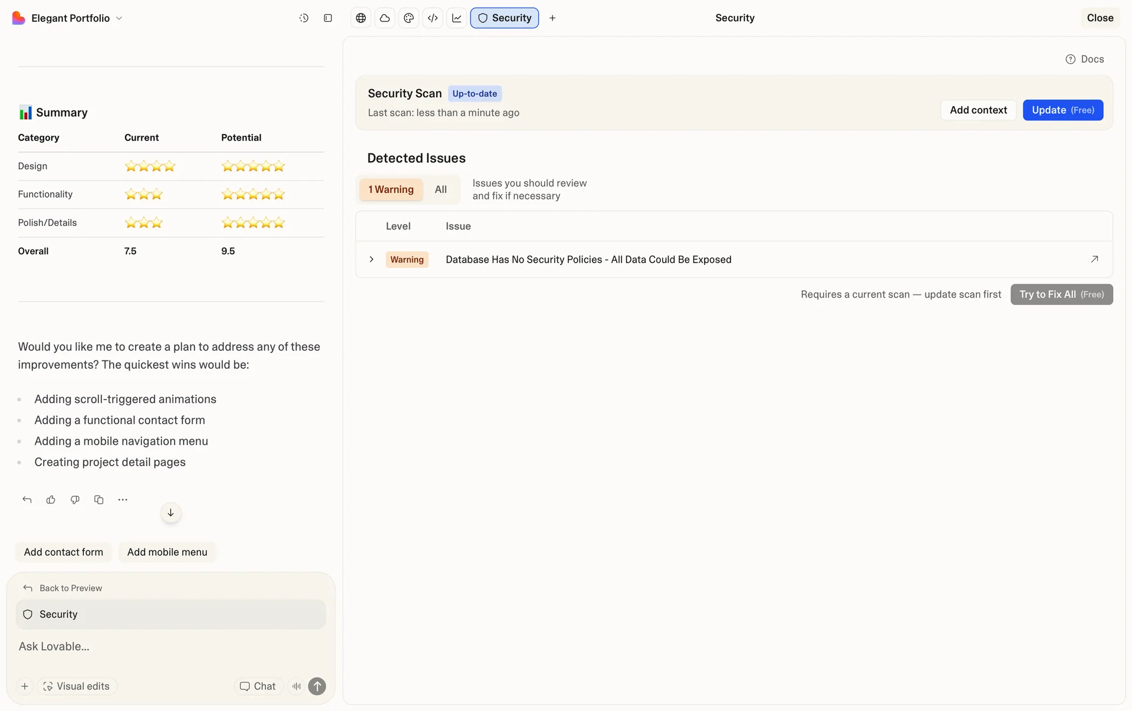Open the Cloud tab icon
This screenshot has height=711, width=1132.
[385, 18]
